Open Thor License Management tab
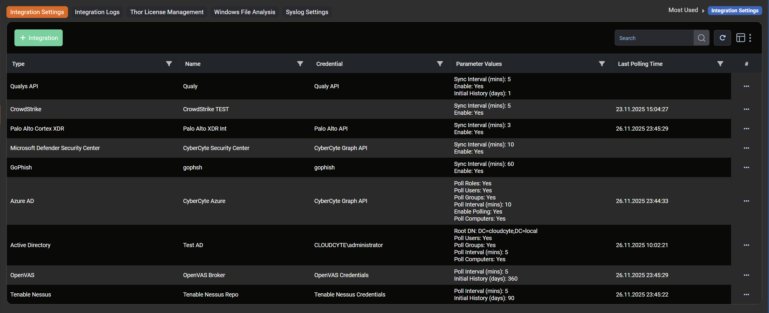 point(167,12)
